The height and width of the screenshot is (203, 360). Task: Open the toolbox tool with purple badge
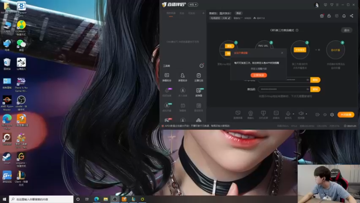[x=167, y=92]
